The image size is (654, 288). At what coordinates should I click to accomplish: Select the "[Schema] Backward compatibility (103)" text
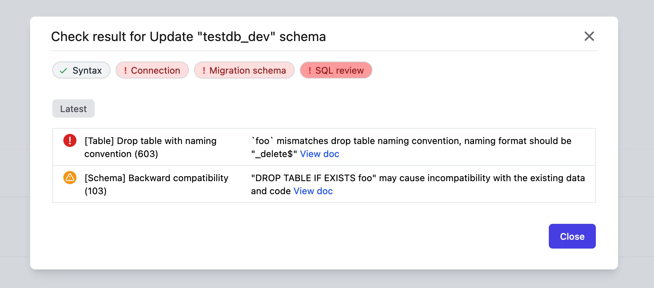[156, 184]
